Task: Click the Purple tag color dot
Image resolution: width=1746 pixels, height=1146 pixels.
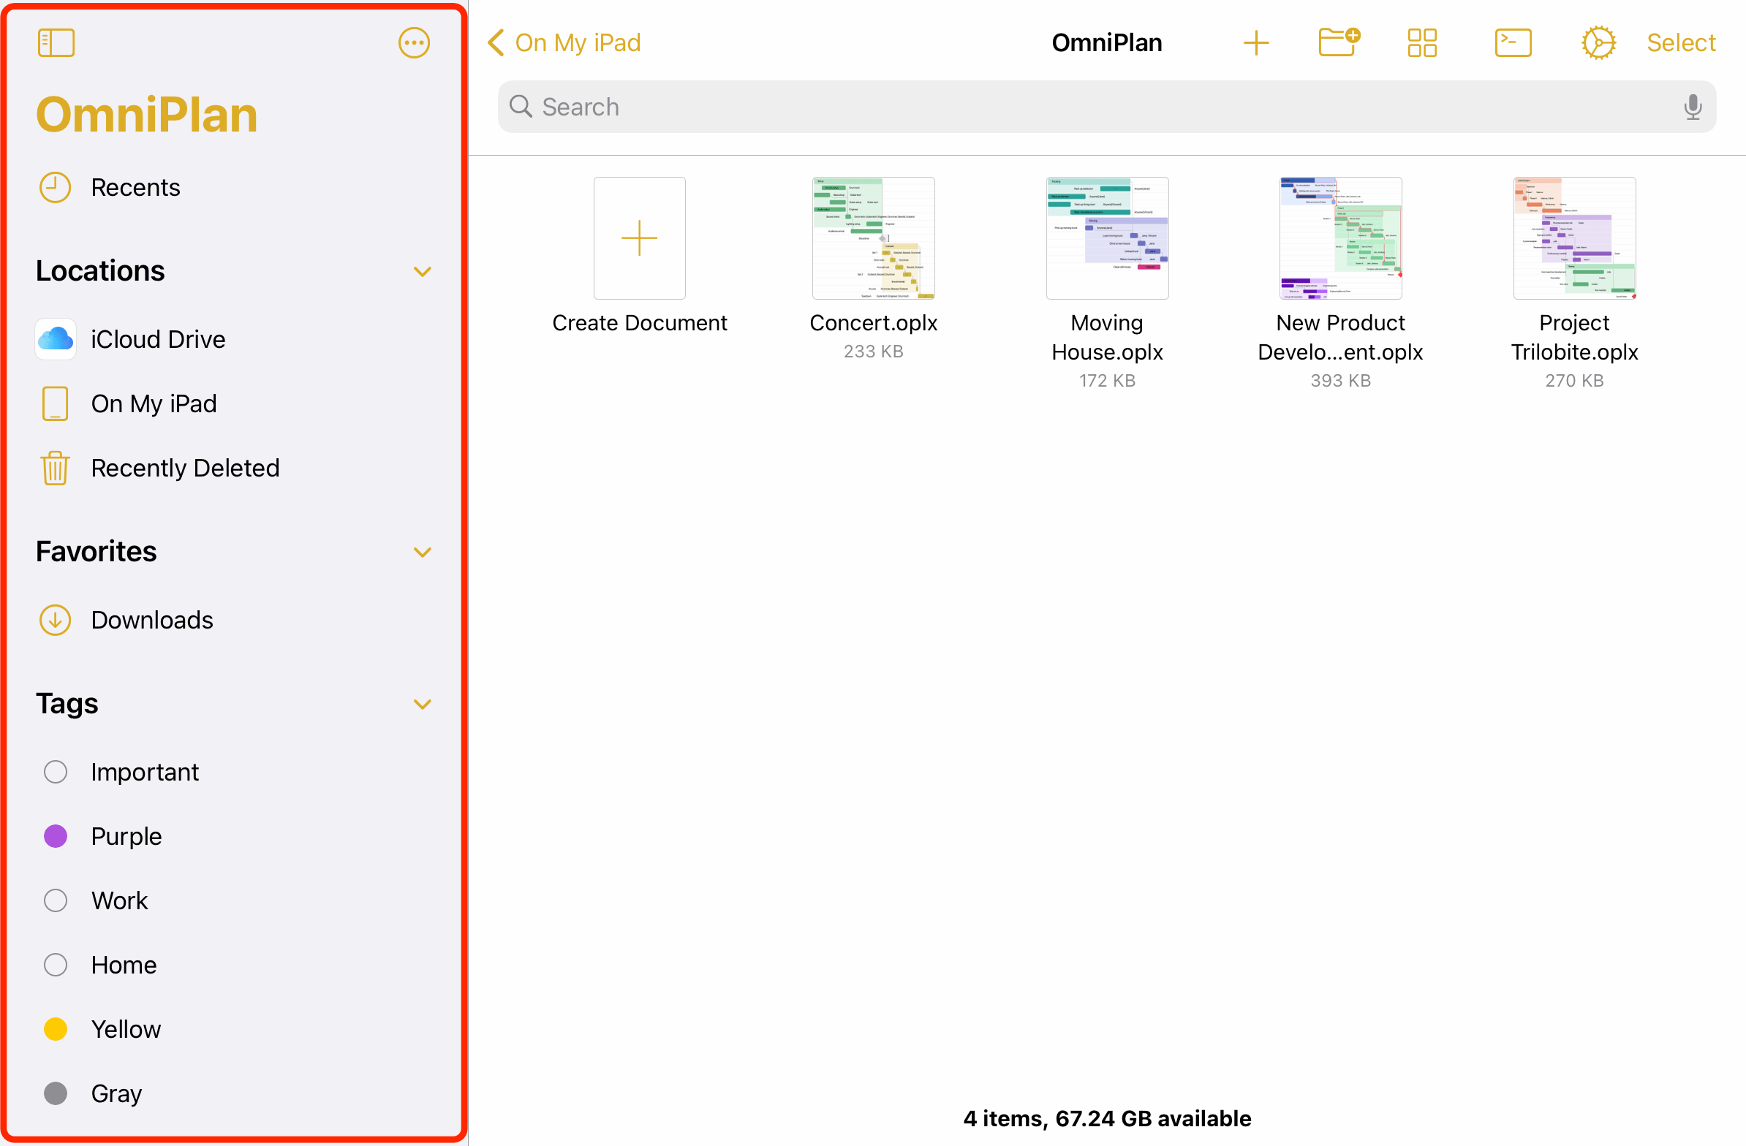Action: 56,836
